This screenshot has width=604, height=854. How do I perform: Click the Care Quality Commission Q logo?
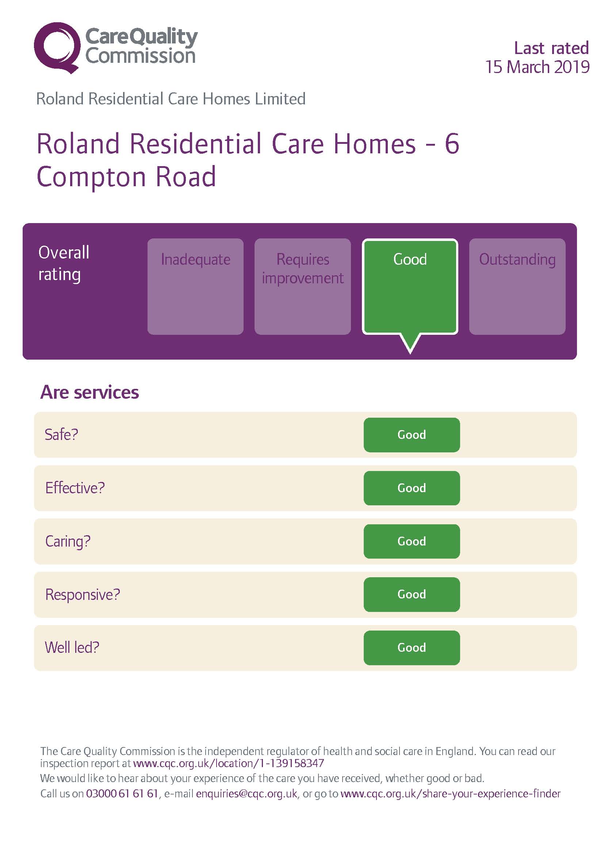pyautogui.click(x=57, y=47)
